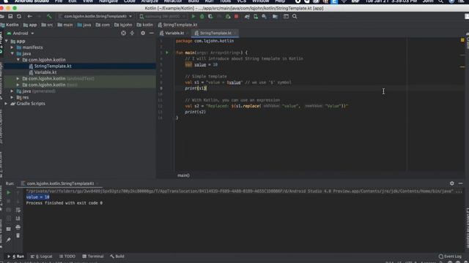This screenshot has height=263, width=469.
Task: Collapse the app module tree node
Action: (7, 41)
